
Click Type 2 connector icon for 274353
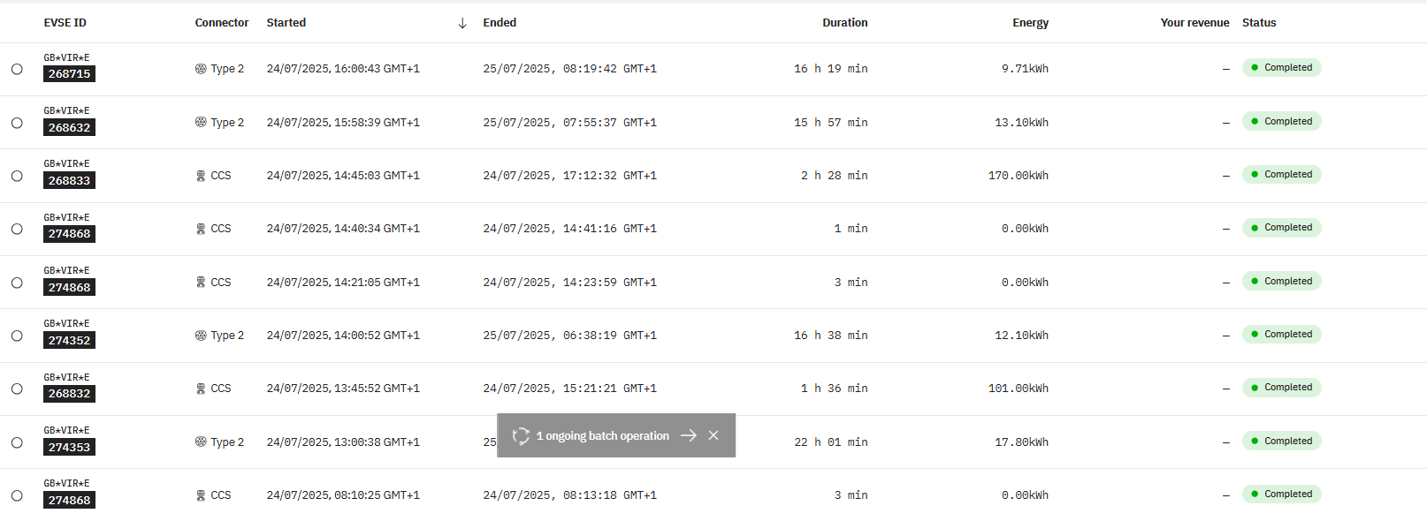click(x=201, y=442)
